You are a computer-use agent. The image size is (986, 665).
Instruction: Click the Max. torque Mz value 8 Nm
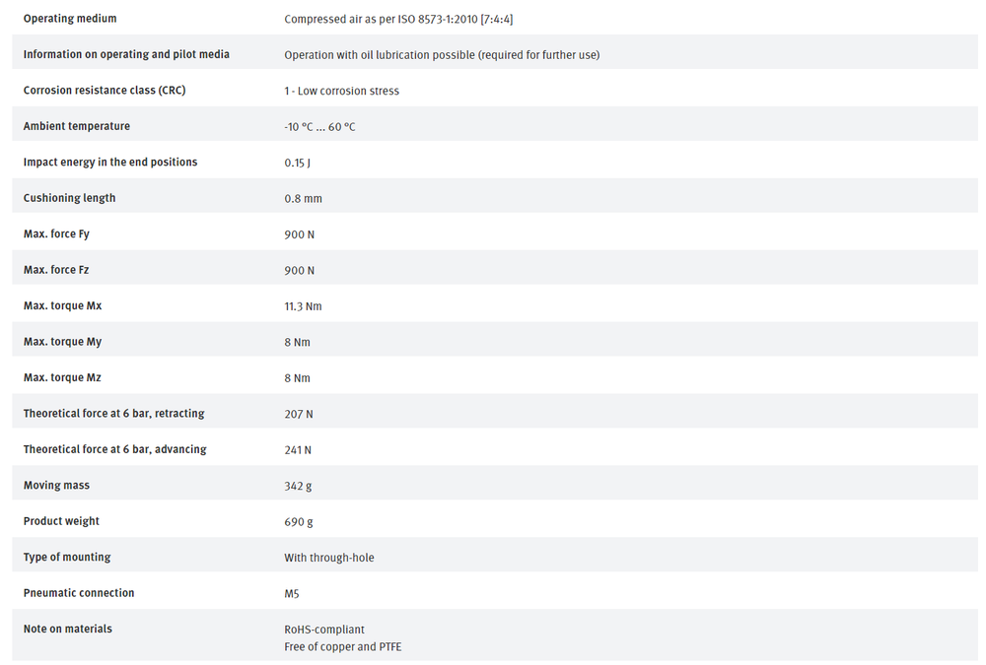click(x=297, y=377)
